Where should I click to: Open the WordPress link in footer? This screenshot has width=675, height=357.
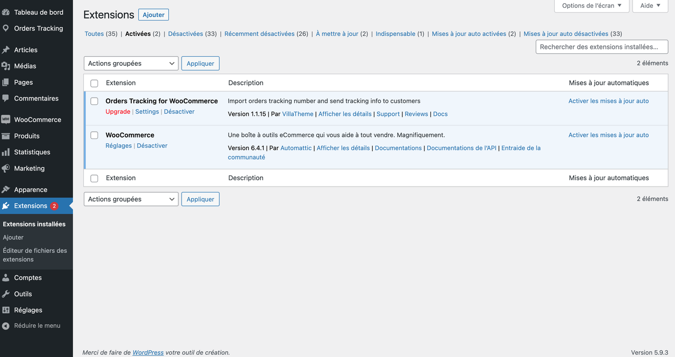tap(148, 352)
